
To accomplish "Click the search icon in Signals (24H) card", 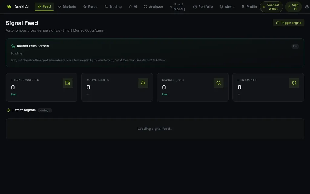I will point(219,83).
